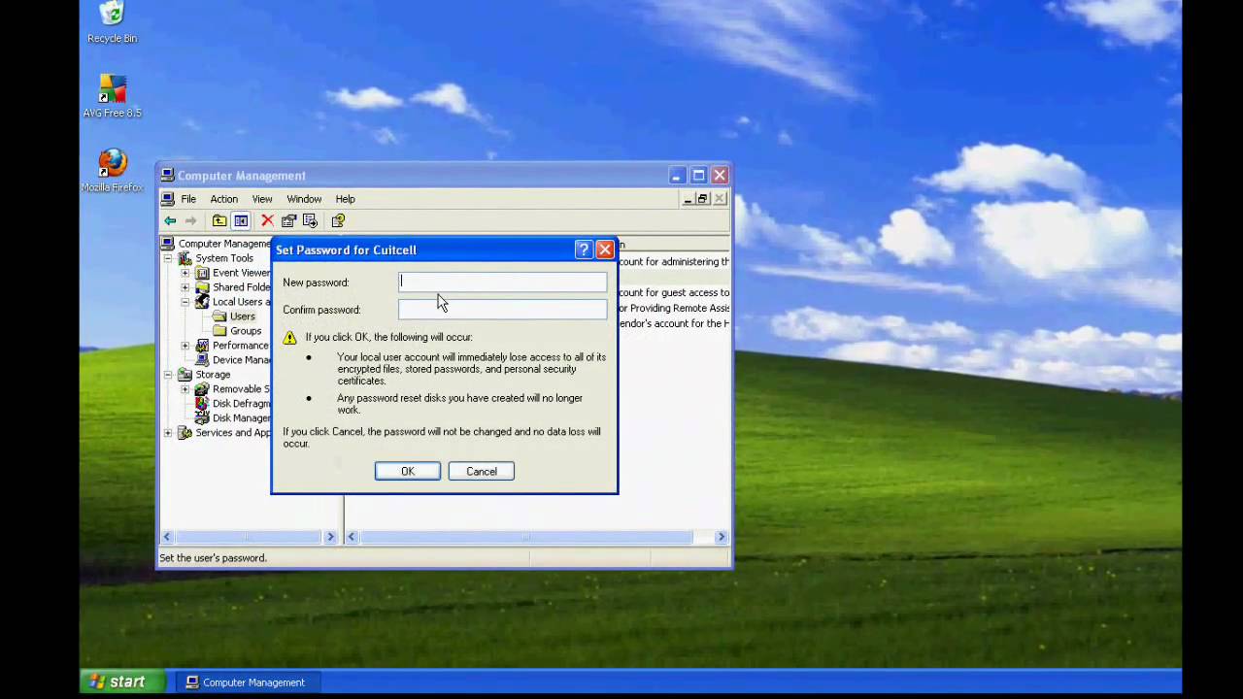1243x699 pixels.
Task: Click the title bar icon of Computer Management
Action: click(x=168, y=176)
